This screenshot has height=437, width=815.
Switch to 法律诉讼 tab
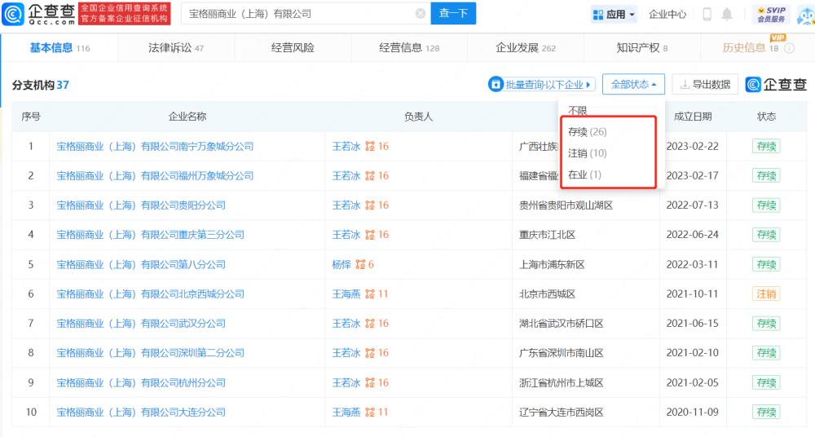point(176,48)
